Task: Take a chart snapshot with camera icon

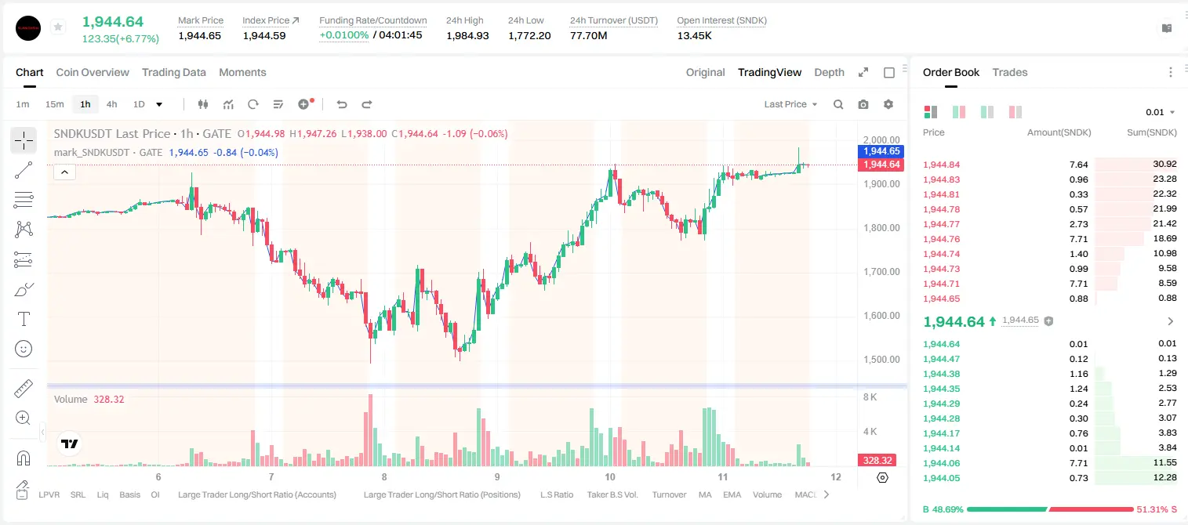Action: (x=863, y=104)
